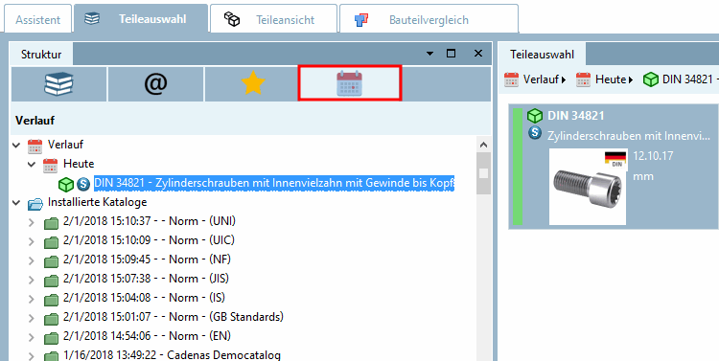
Task: Click the green cube icon before DIN 34821
Action: [66, 184]
